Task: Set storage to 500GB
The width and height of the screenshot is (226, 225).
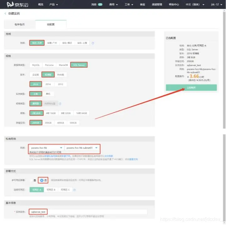Action: click(x=73, y=123)
